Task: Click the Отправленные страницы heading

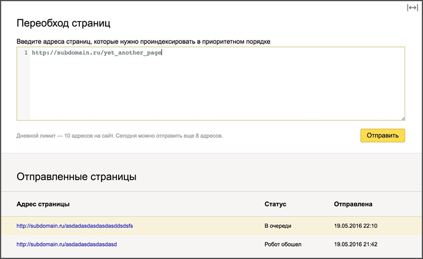Action: 76,177
